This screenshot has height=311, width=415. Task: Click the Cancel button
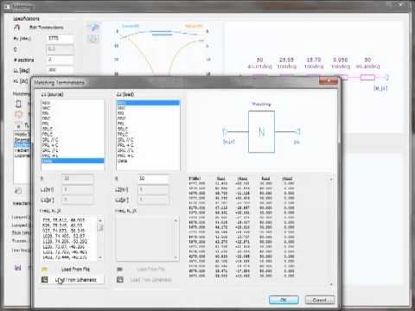coord(320,300)
